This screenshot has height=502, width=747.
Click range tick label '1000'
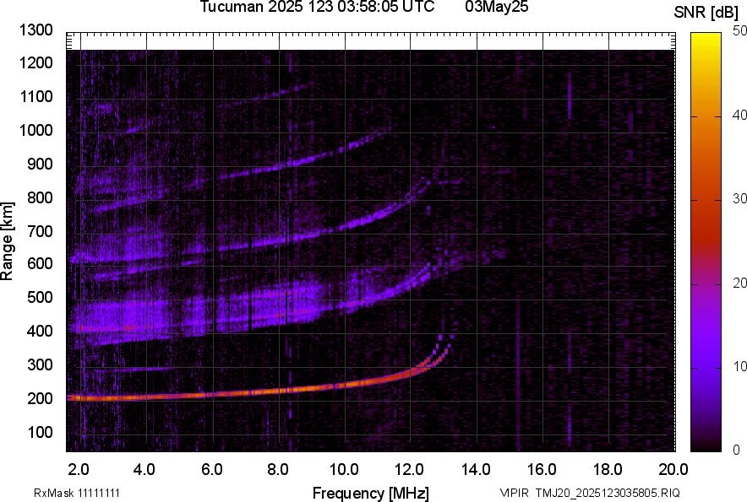36,130
